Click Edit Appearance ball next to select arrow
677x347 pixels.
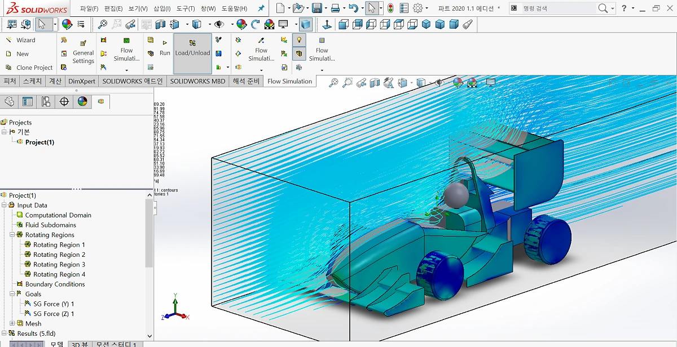[x=67, y=24]
